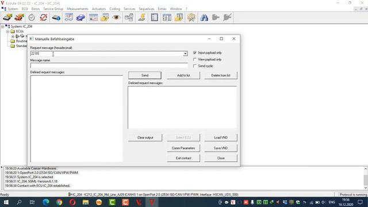Select log line 'Contact with ECU IC_204 established'
Screen dimensions: 368x207
click(37, 186)
